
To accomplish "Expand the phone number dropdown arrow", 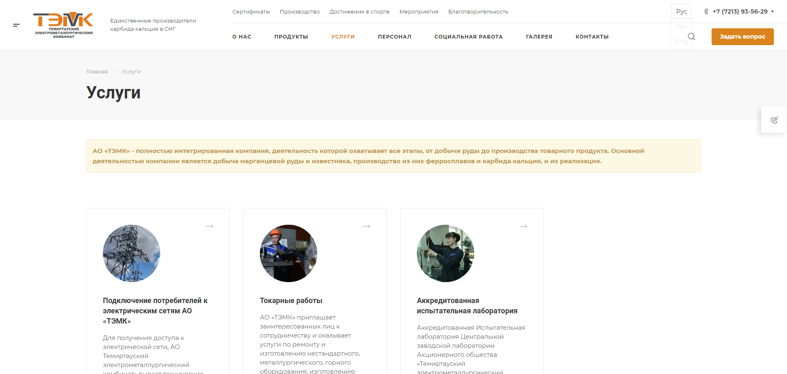I will click(772, 11).
